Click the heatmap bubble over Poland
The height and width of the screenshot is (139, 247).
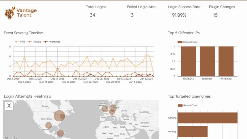coord(113,108)
